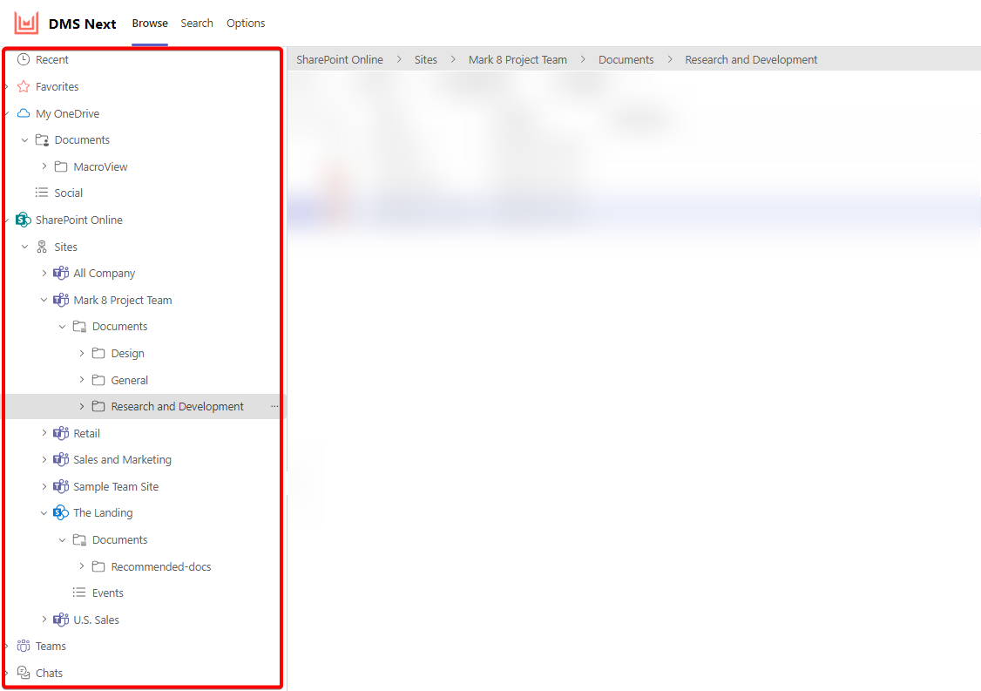Click the My OneDrive cloud icon

pyautogui.click(x=22, y=113)
